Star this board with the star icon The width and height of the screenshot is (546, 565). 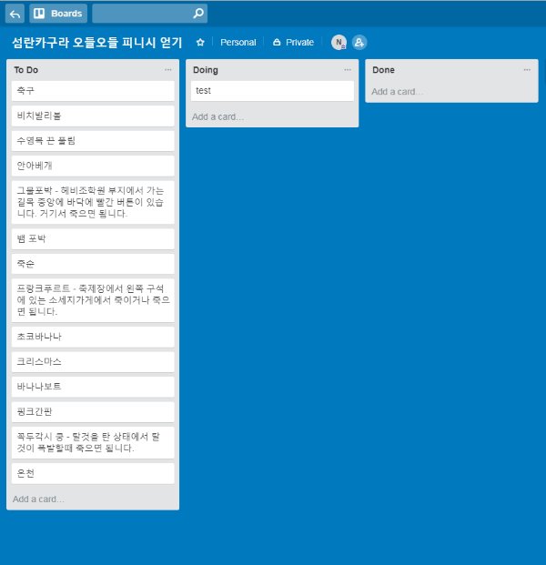pyautogui.click(x=200, y=43)
